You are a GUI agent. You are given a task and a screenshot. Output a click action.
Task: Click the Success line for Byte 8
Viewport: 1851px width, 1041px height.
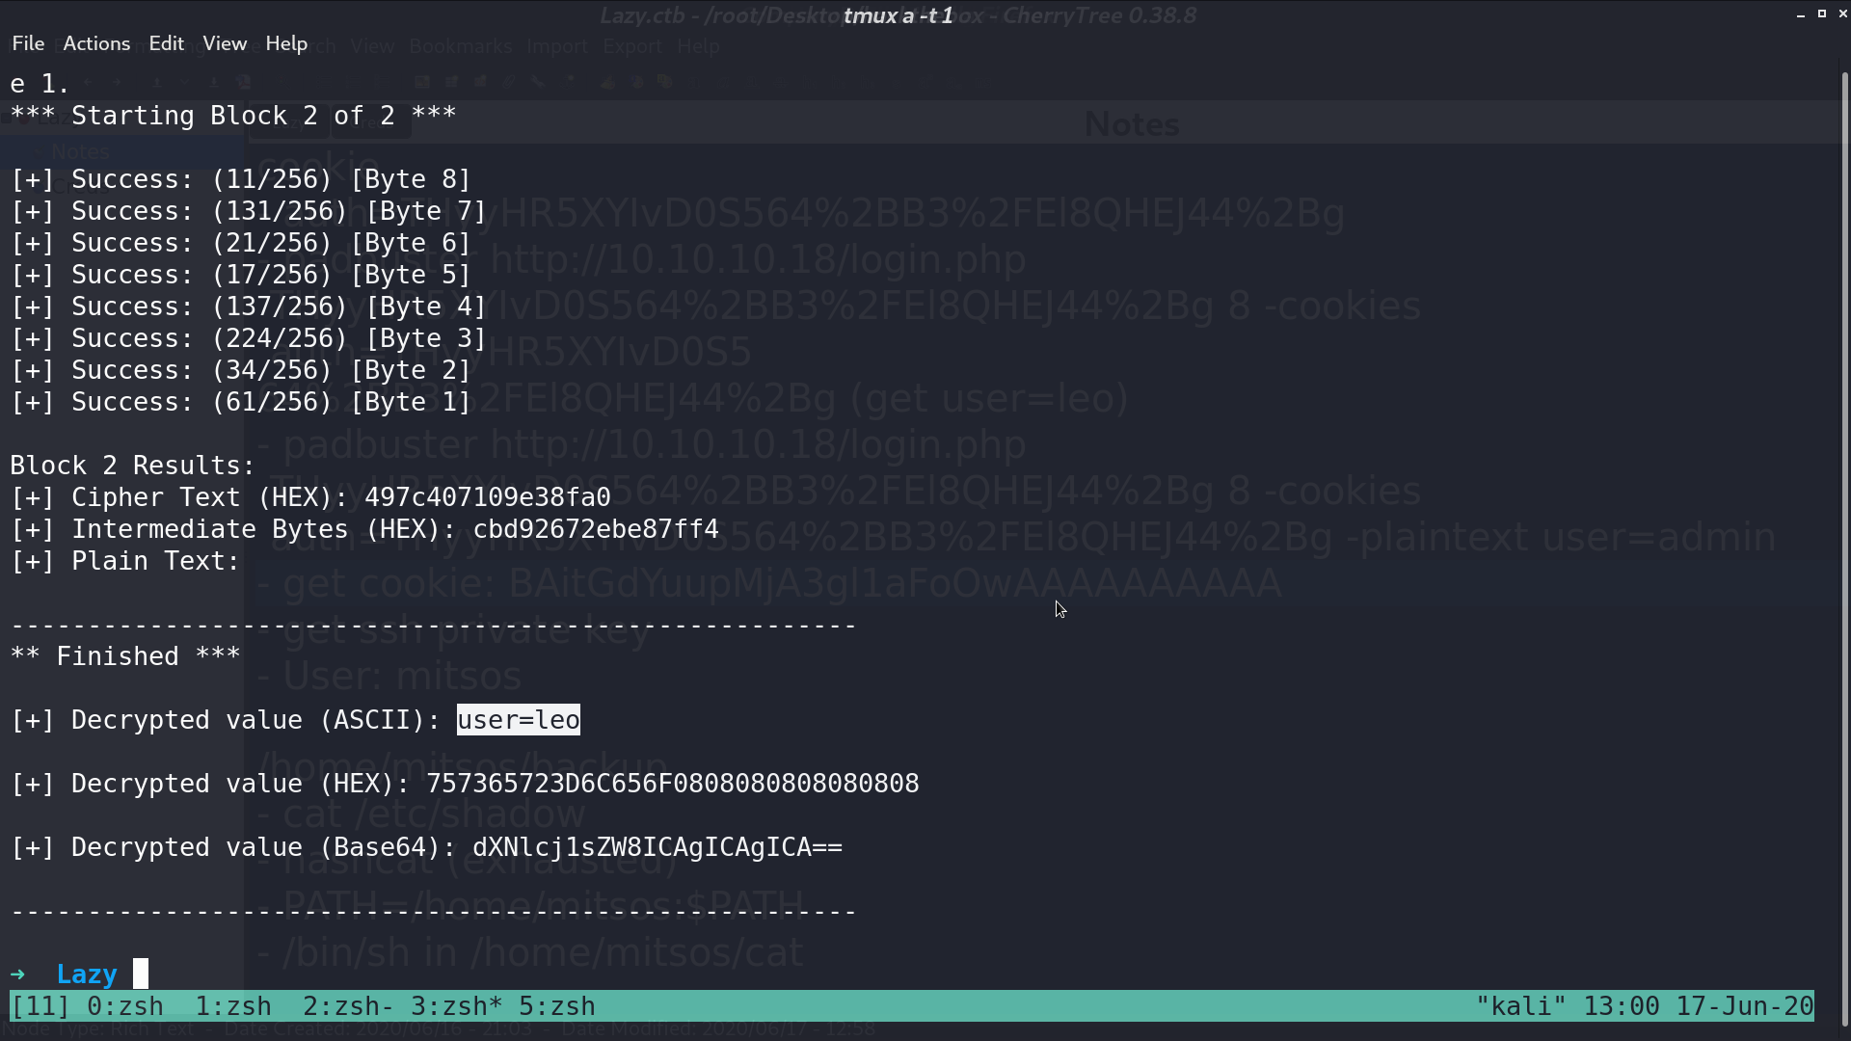[x=241, y=179]
